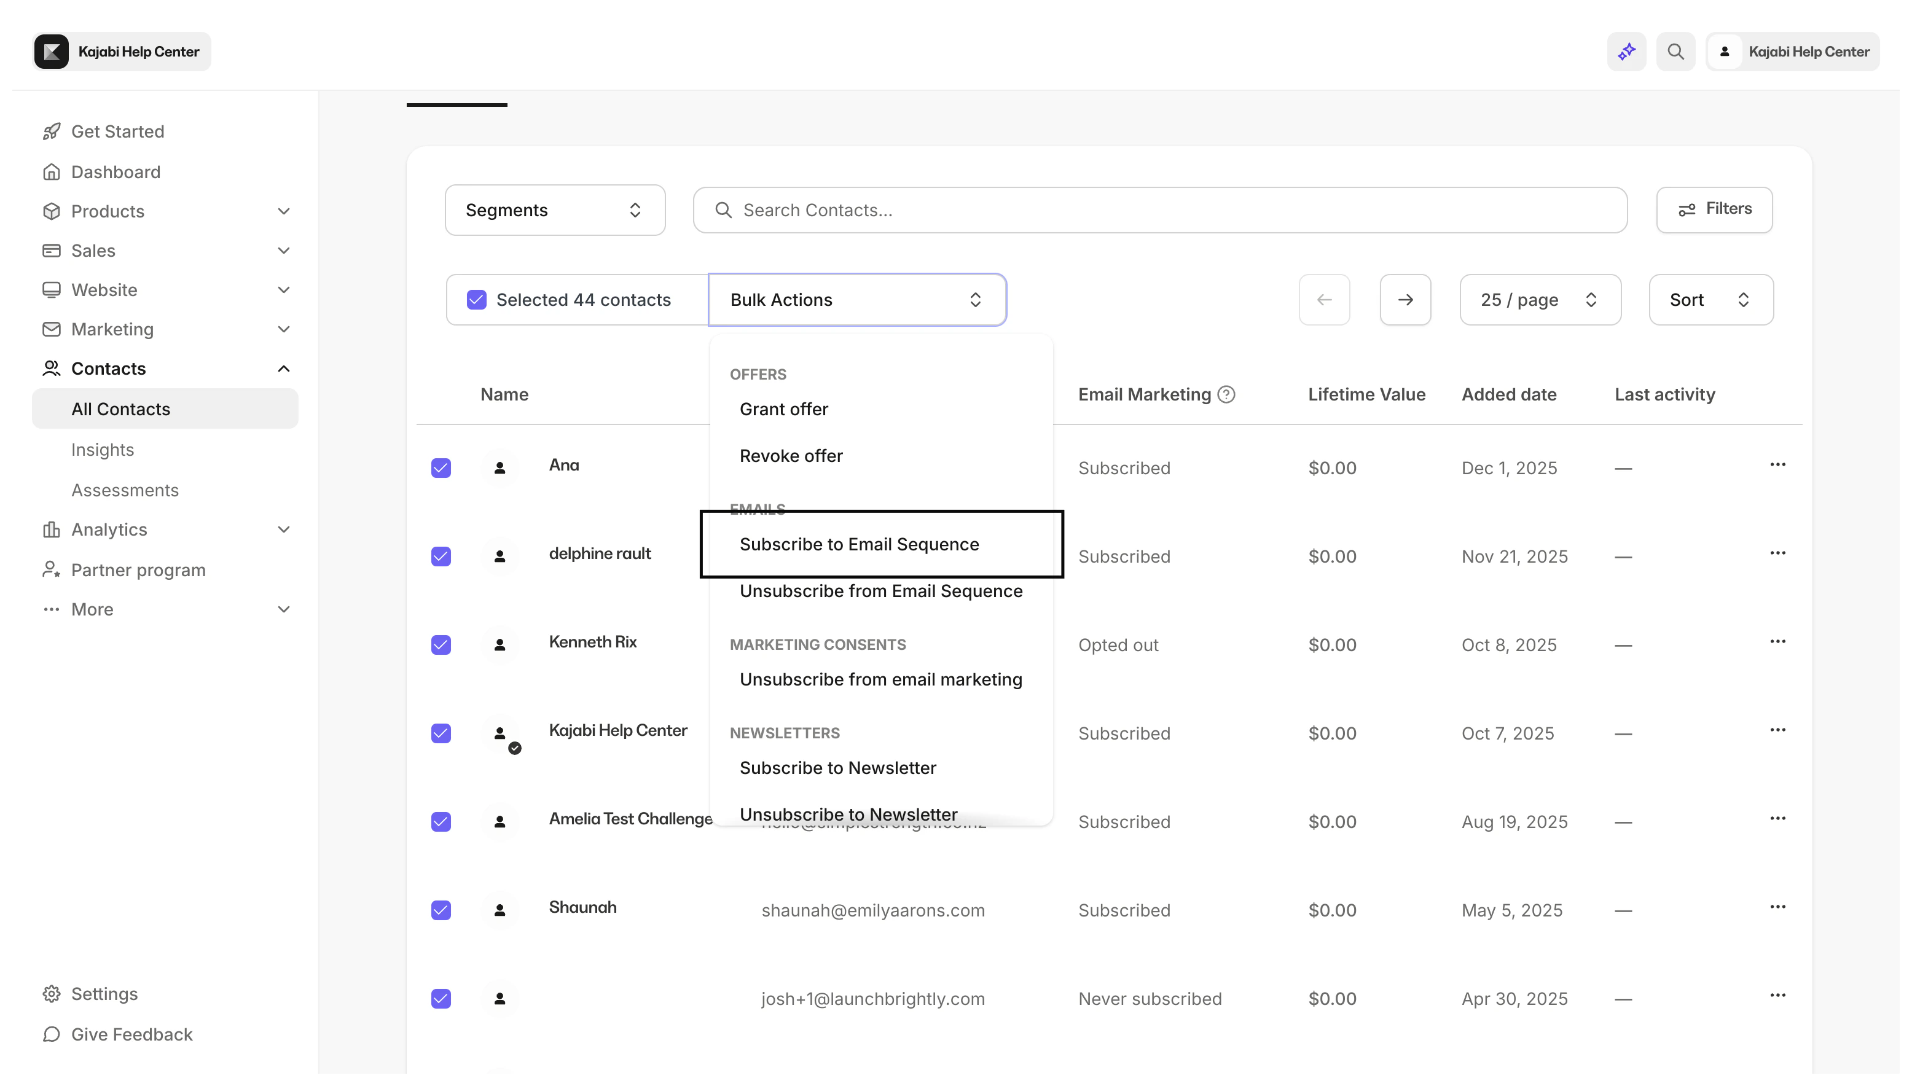Deselect the checkbox beside Kenneth Rix
Screen dimensions: 1912x1086
tap(441, 644)
